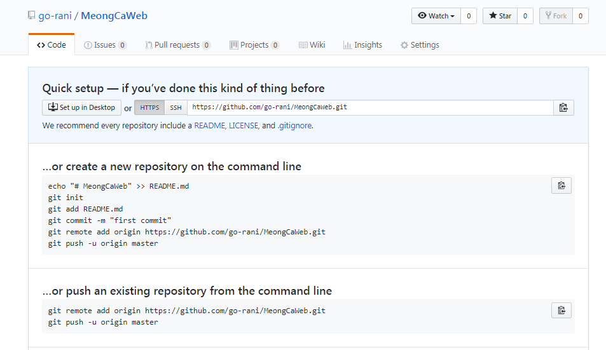Open the LICENSE recommendation link
Viewport: 606px width, 350px height.
click(244, 125)
